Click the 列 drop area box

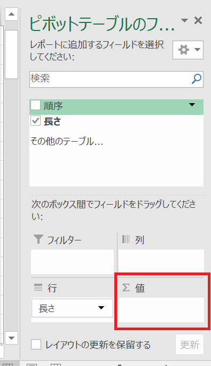(161, 262)
